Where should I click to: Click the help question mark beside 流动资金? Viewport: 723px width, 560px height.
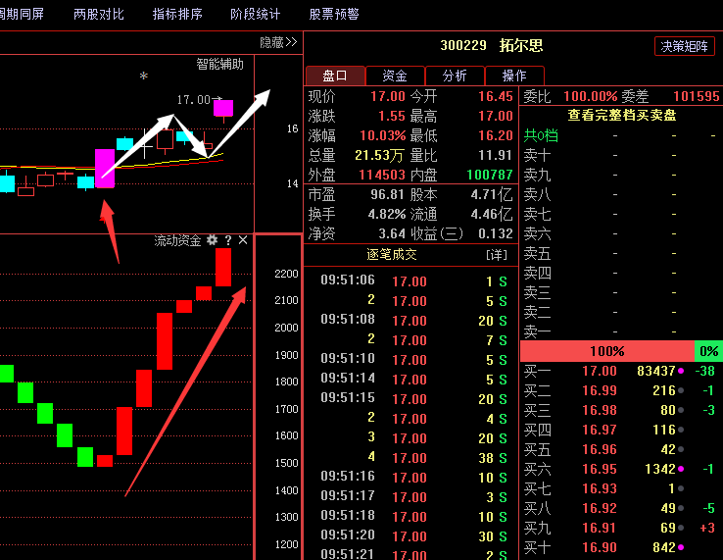click(227, 240)
